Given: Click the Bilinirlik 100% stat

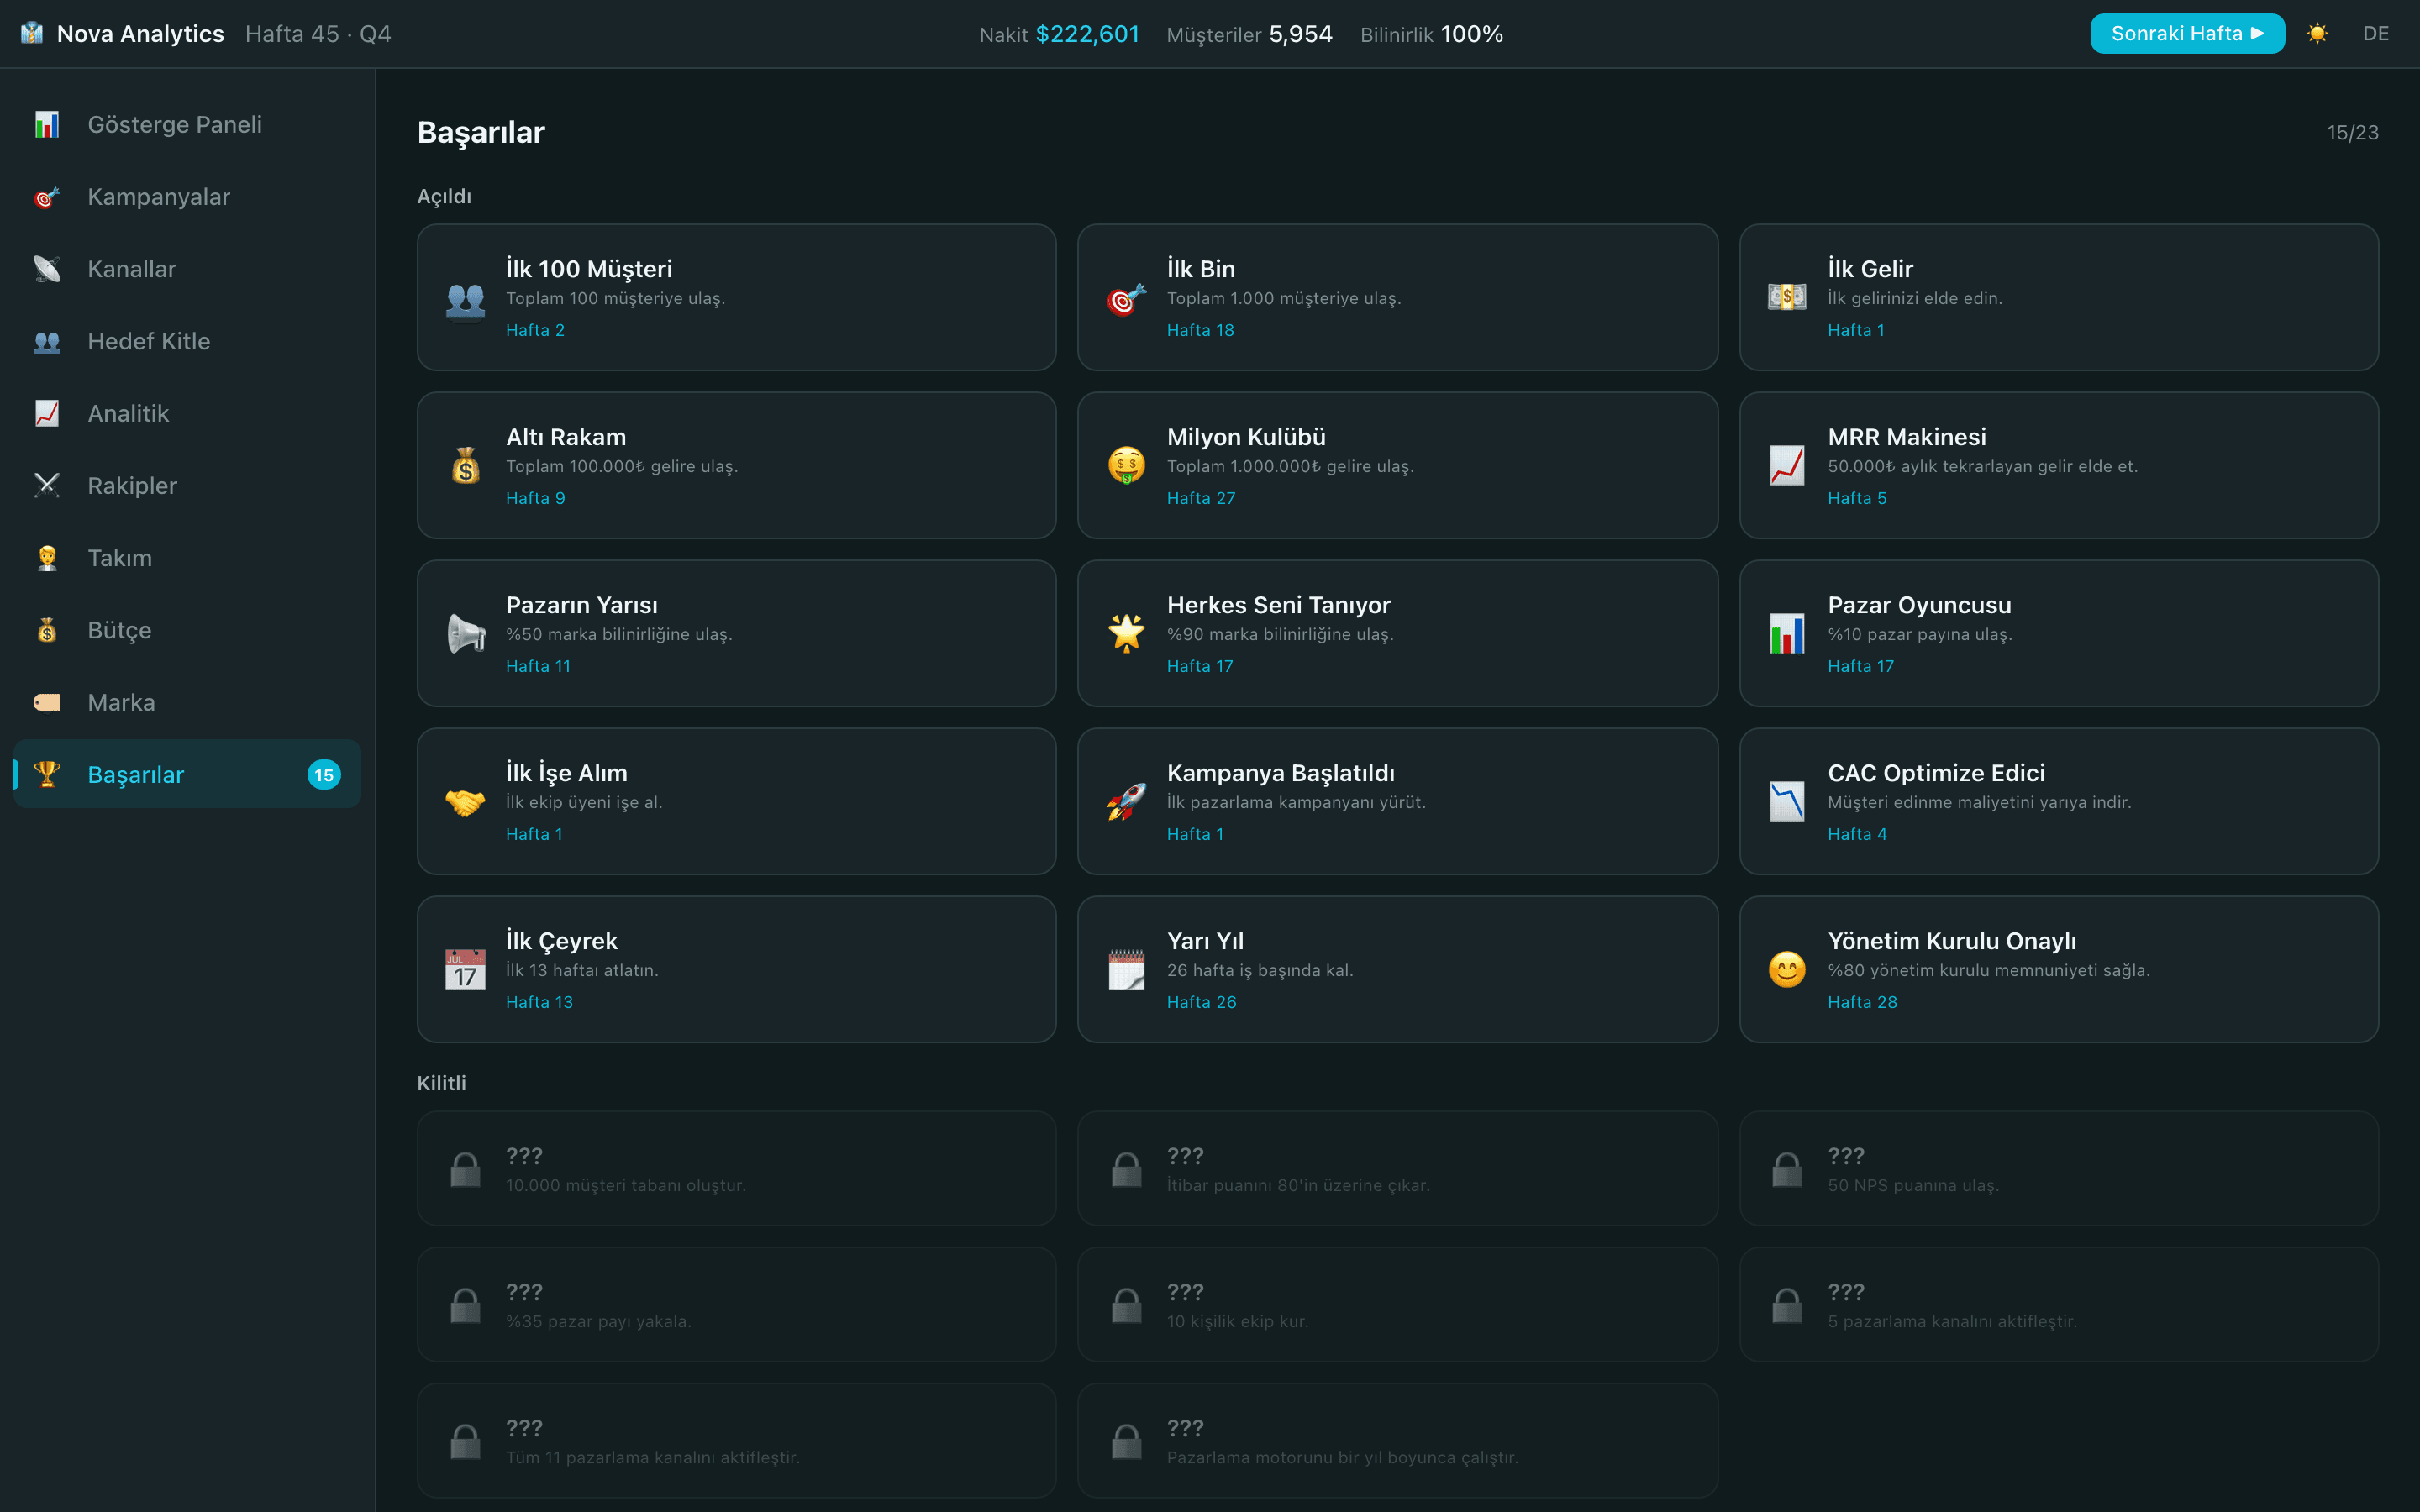Looking at the screenshot, I should 1431,34.
